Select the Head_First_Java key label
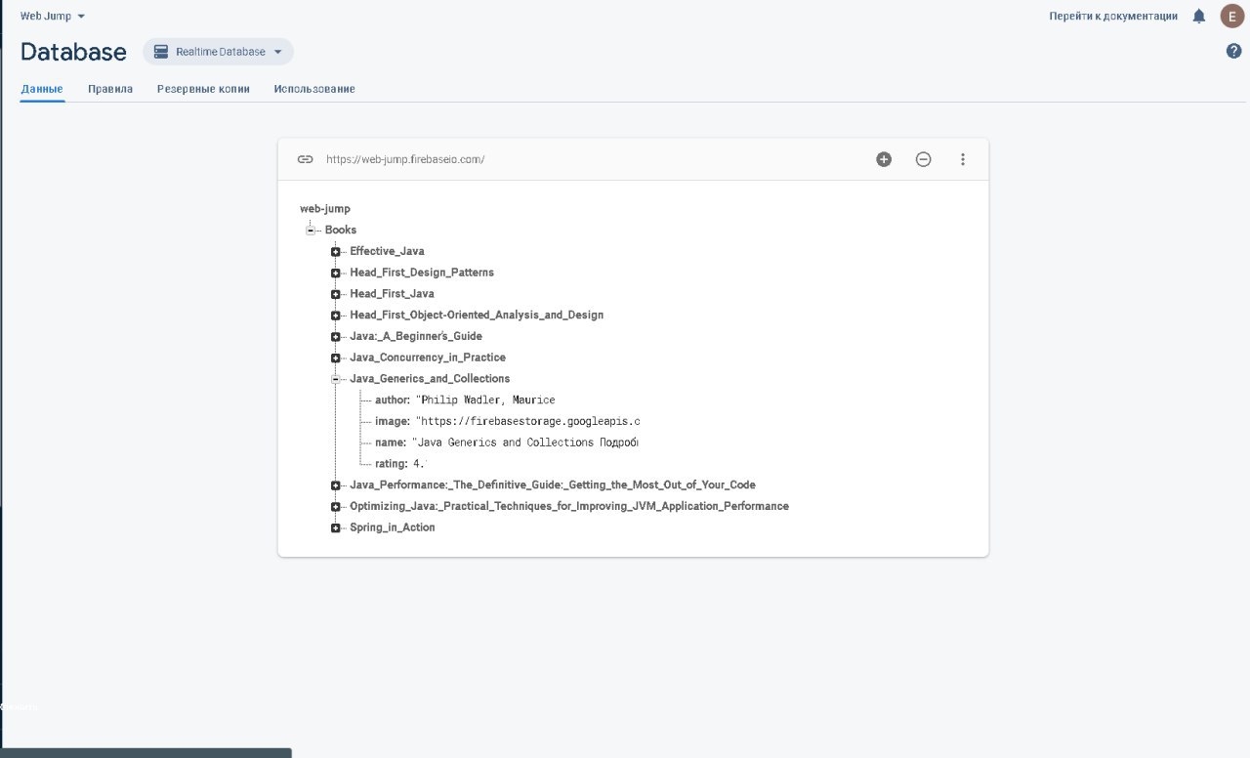This screenshot has width=1250, height=758. [393, 294]
